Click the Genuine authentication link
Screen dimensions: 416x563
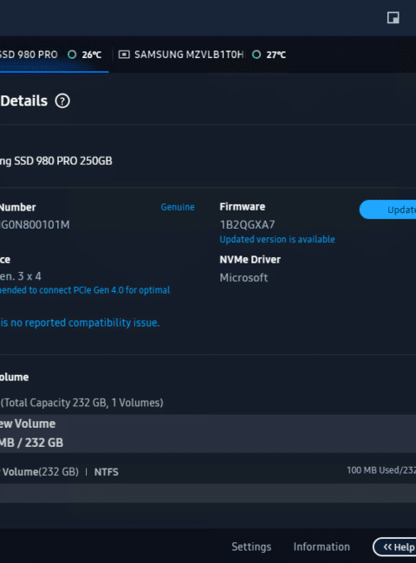click(x=178, y=207)
